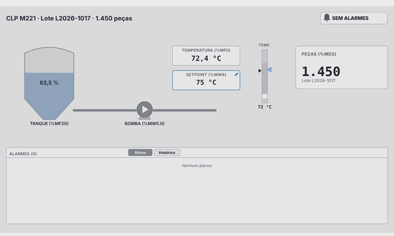
Task: Click the bell icon in alarm status
Action: click(327, 18)
